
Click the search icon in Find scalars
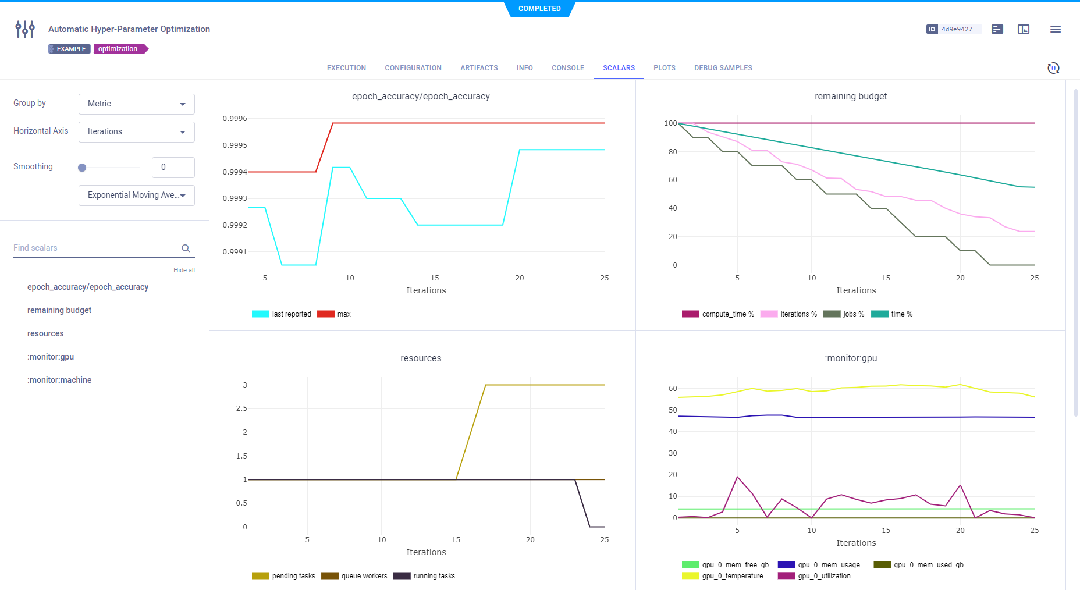(186, 248)
